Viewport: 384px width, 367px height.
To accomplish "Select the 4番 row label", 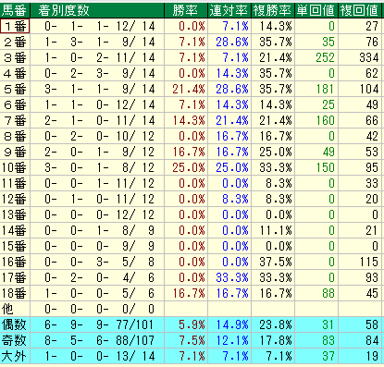I will [x=15, y=73].
